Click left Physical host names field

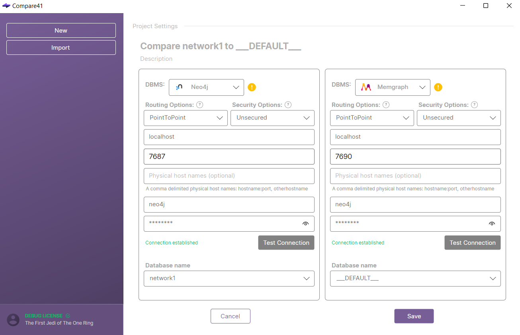pyautogui.click(x=229, y=176)
